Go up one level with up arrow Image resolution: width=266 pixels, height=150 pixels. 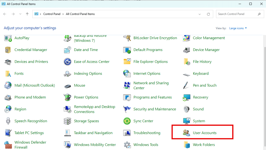[x=27, y=14]
